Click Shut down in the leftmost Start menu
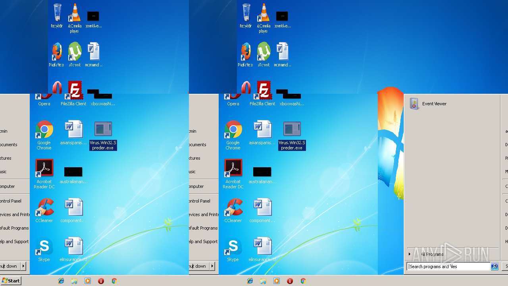 (x=9, y=266)
